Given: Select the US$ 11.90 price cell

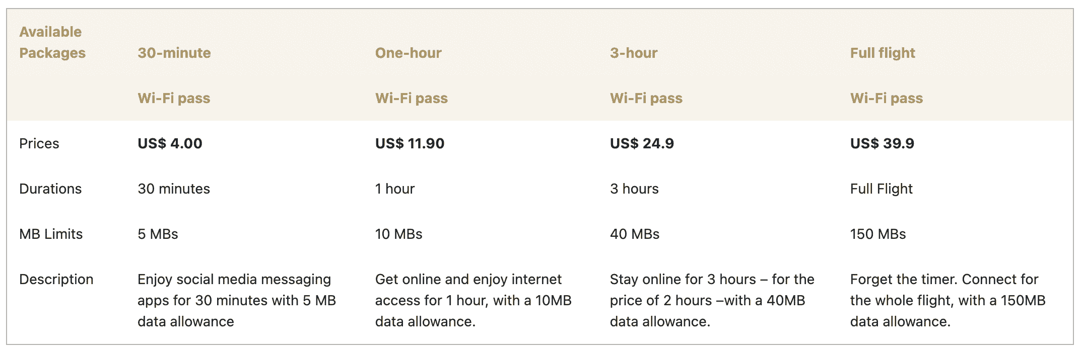Looking at the screenshot, I should pyautogui.click(x=410, y=143).
